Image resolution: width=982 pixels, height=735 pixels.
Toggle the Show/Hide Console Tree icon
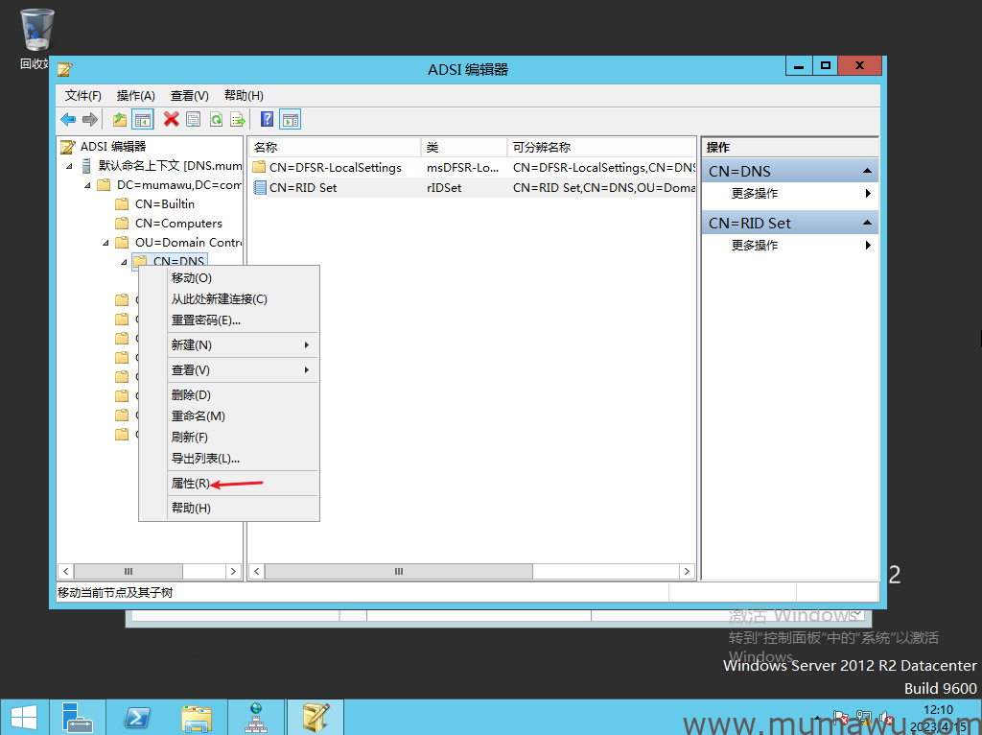point(142,119)
